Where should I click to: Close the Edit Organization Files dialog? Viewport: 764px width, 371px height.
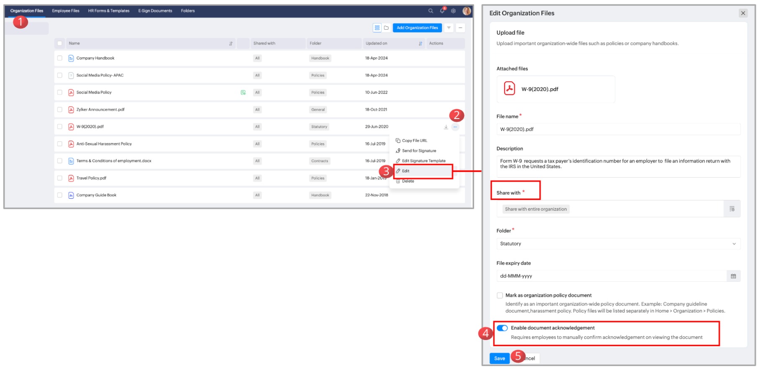[743, 13]
